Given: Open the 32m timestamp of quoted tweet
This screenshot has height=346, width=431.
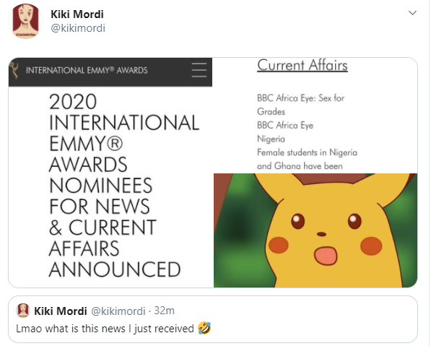Looking at the screenshot, I should (x=164, y=311).
